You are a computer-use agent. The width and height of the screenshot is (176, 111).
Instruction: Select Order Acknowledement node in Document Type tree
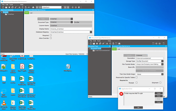pyautogui.click(x=102, y=51)
